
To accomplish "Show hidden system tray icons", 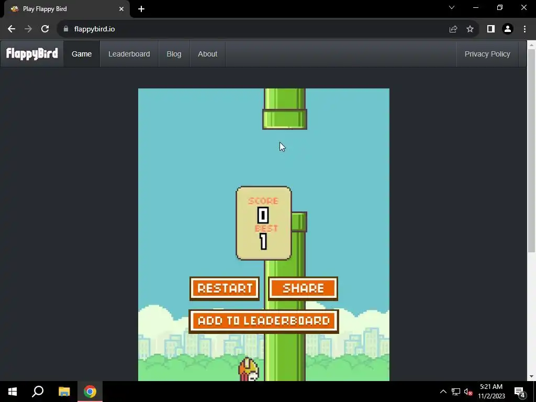I will 443,392.
